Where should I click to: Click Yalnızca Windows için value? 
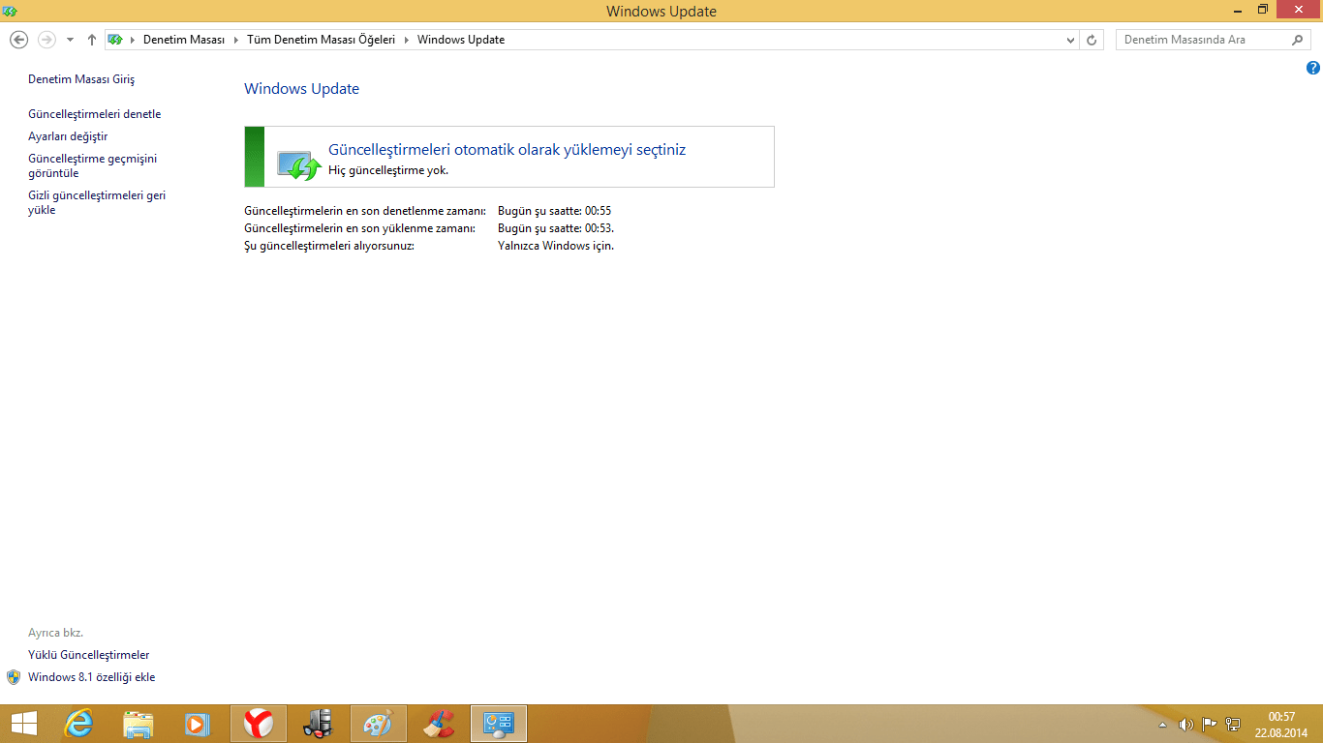[556, 246]
